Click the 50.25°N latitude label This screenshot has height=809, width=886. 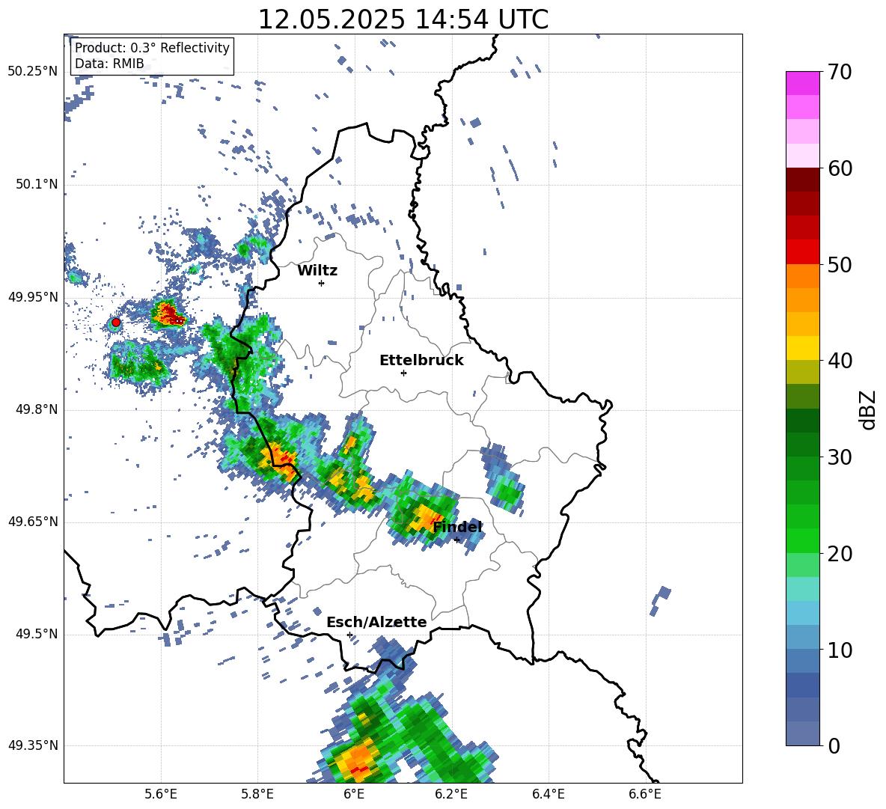(33, 72)
